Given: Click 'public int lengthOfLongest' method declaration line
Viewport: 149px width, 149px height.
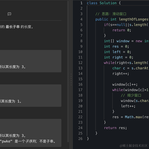Looking at the screenshot, I should 122,19.
